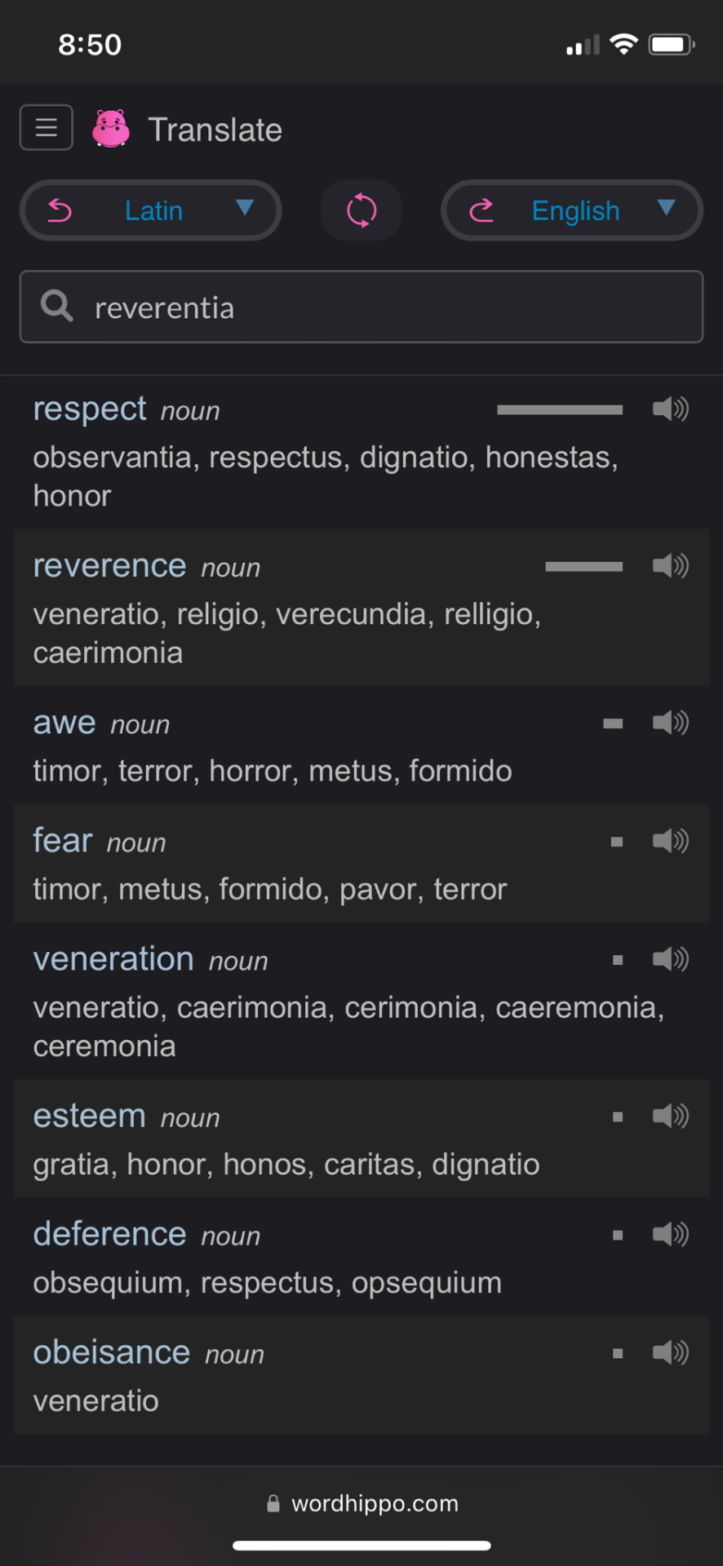Tap the wordhippo.com address bar
The image size is (723, 1566).
[362, 1503]
